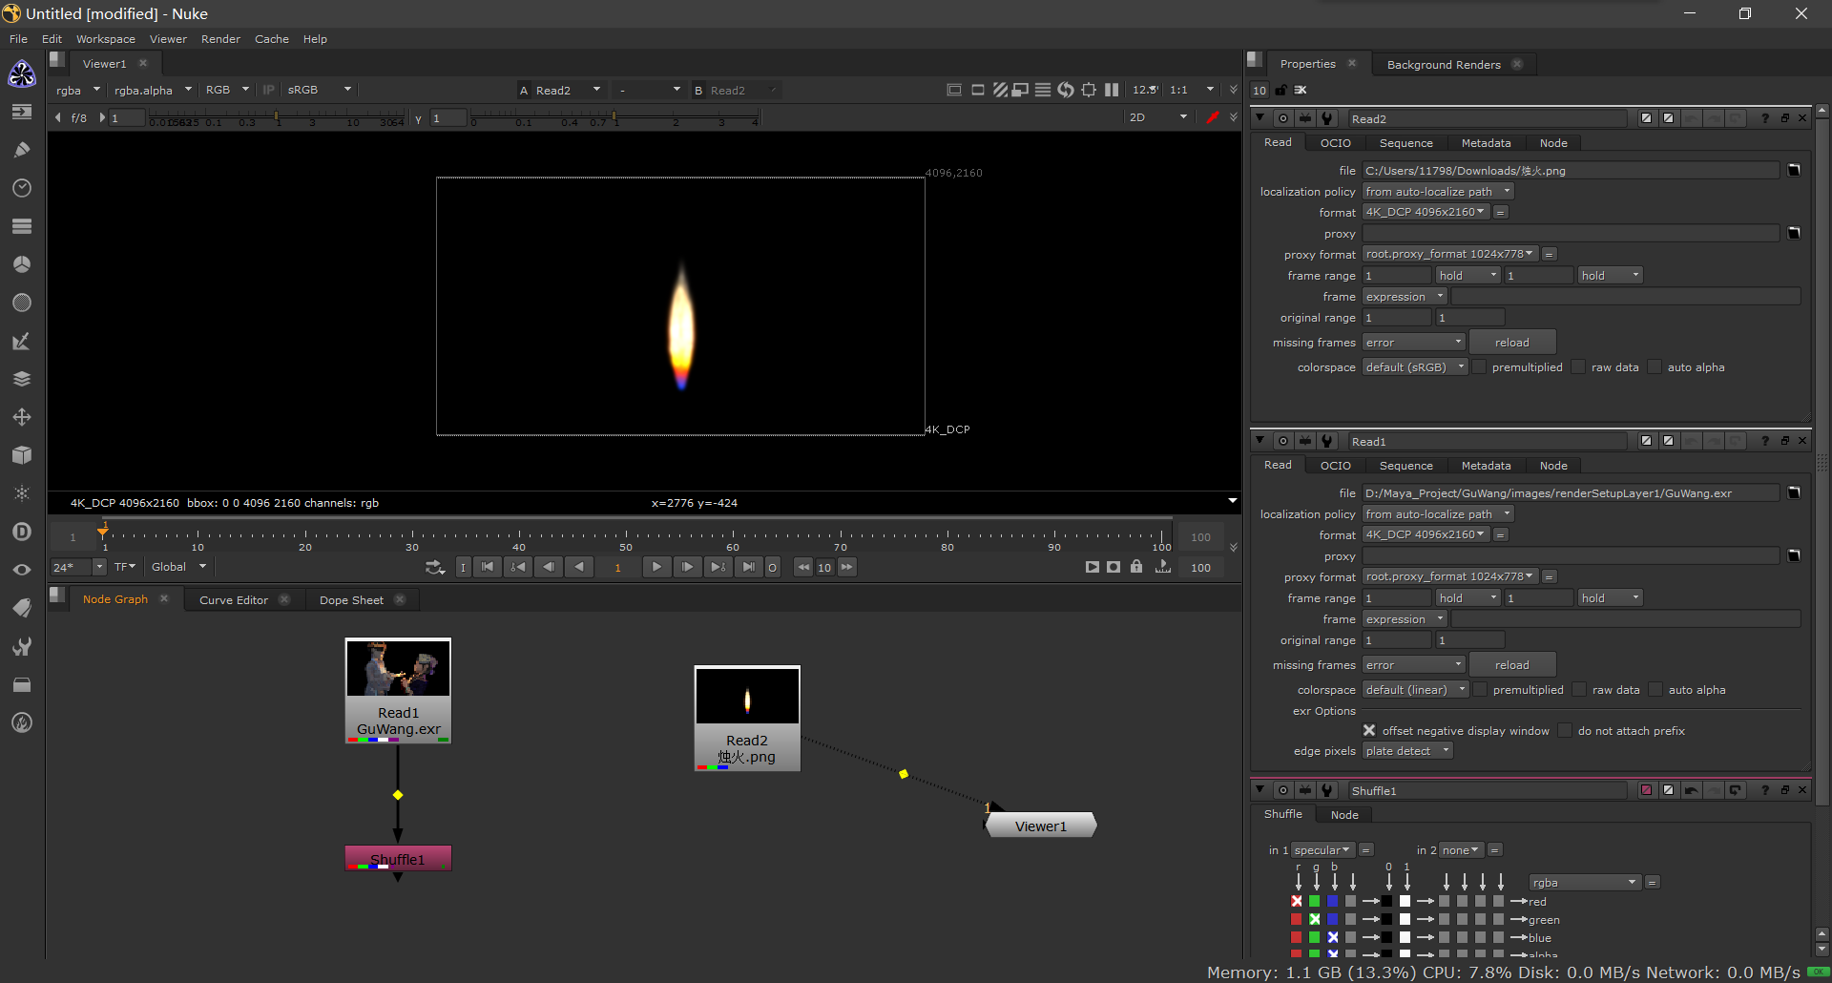Open the Time nodes clock icon
This screenshot has width=1832, height=983.
[x=21, y=188]
